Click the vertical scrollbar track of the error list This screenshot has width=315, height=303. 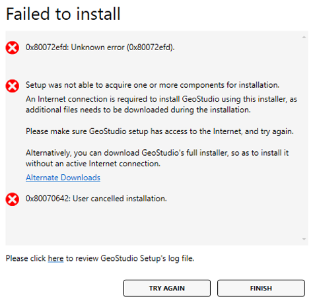304,138
